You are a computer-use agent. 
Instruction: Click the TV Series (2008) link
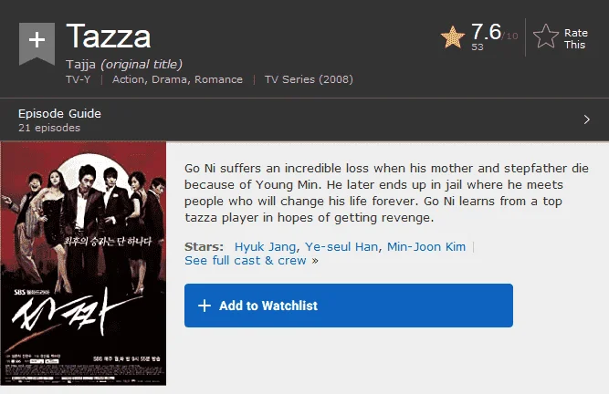[309, 79]
